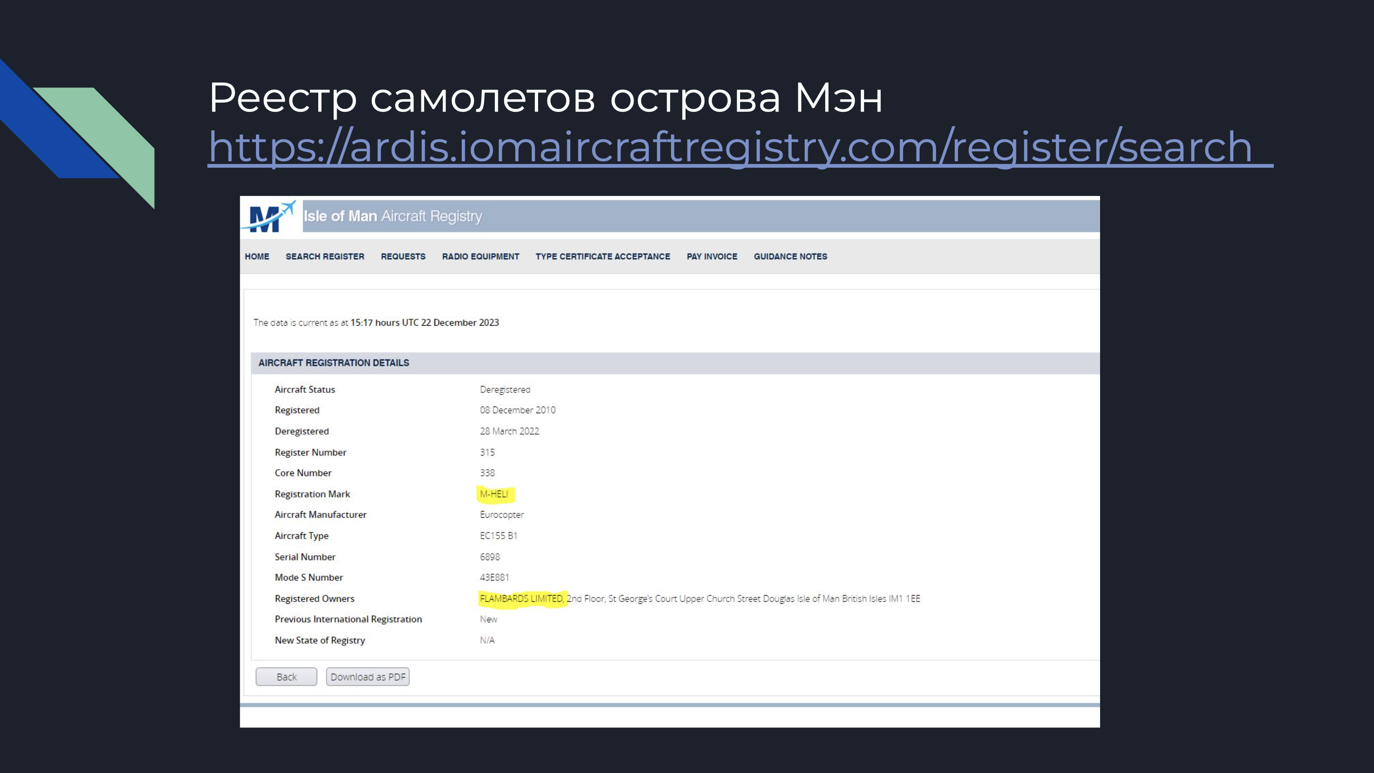Click the 'Aircraft Manufacturer' label
The image size is (1374, 773).
[321, 515]
